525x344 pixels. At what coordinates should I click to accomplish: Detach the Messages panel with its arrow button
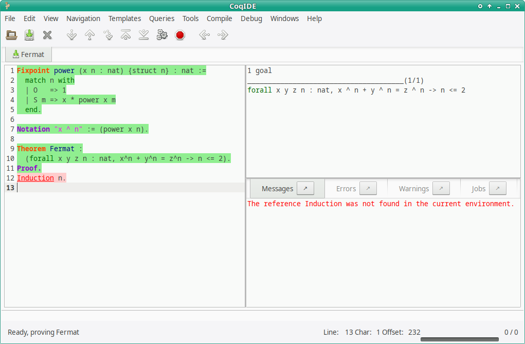[x=305, y=188]
